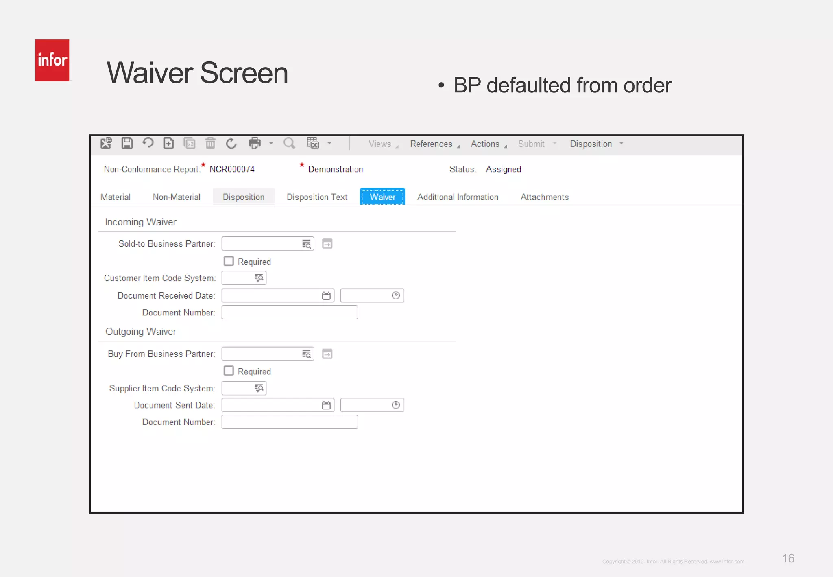Click details button beside Buy From Business Partner
This screenshot has width=833, height=577.
(x=327, y=354)
